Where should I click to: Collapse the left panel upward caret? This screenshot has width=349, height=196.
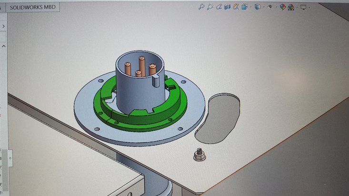[3, 46]
